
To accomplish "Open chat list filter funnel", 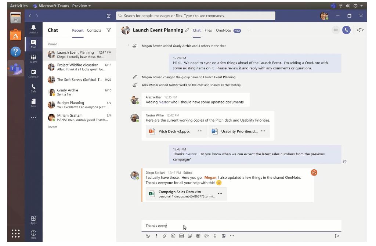I will [109, 30].
